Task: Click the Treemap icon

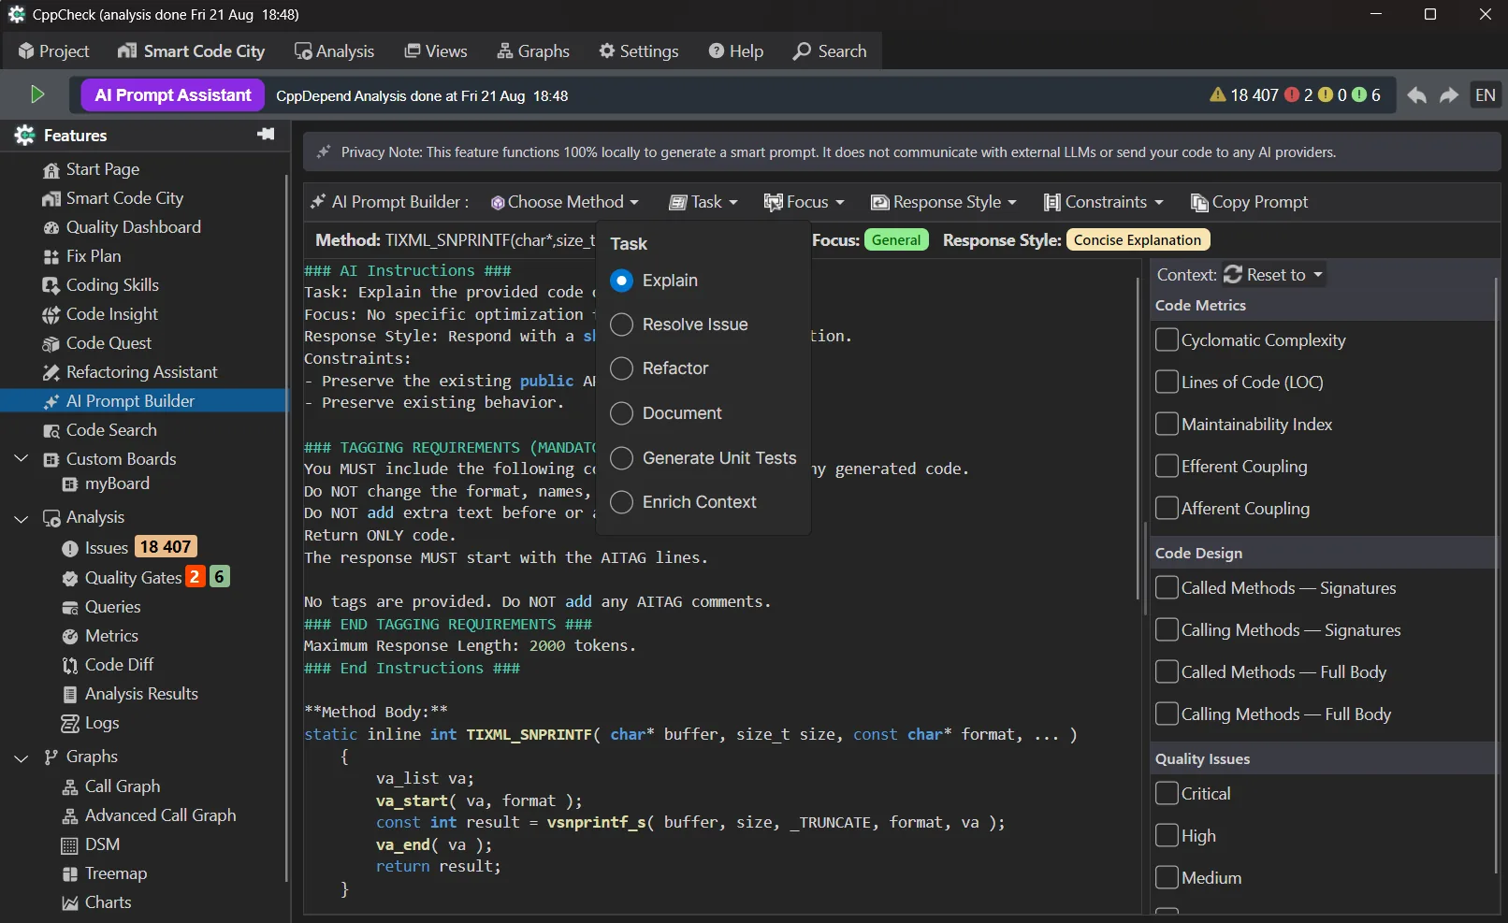Action: [x=70, y=874]
